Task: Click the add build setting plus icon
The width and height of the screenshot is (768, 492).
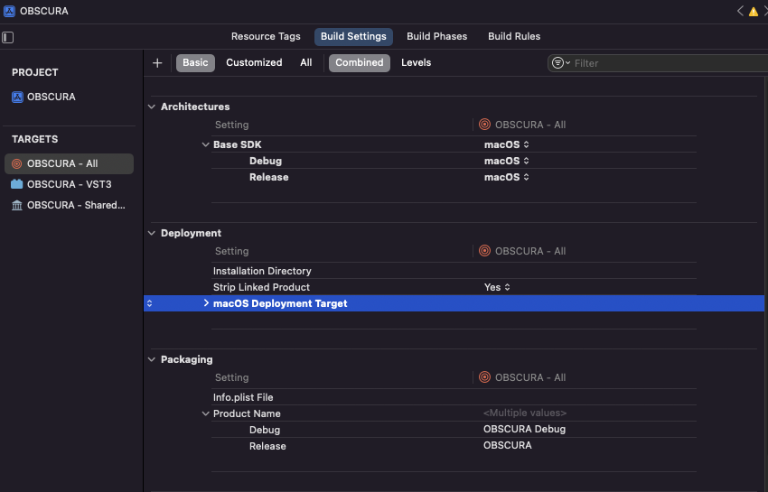Action: tap(157, 62)
